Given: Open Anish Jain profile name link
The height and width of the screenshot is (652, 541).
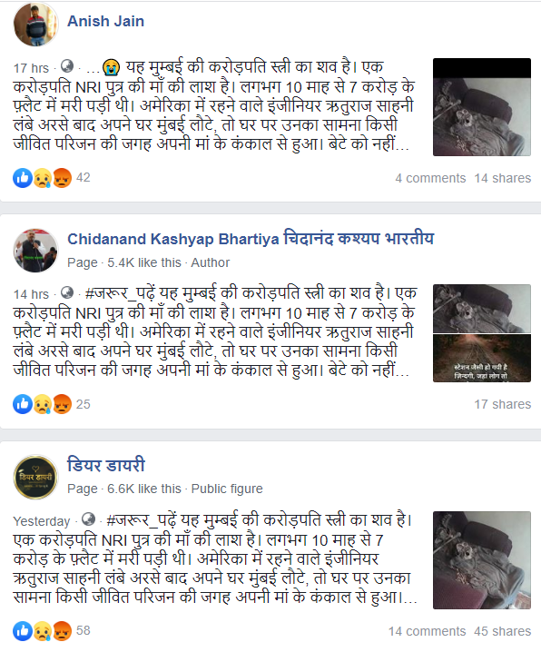Looking at the screenshot, I should [x=106, y=21].
